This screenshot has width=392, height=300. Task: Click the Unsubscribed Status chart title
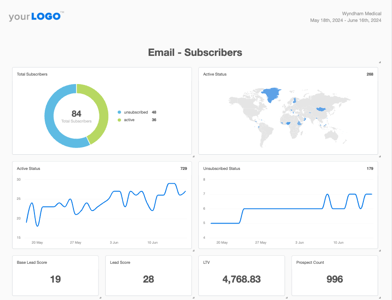pyautogui.click(x=222, y=169)
